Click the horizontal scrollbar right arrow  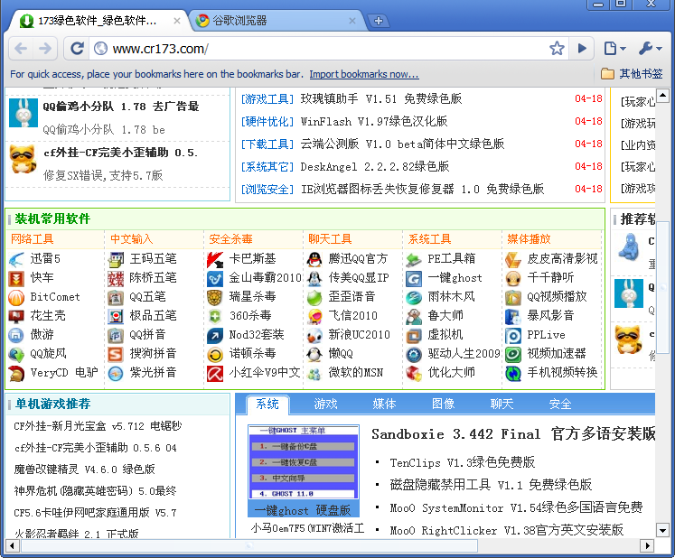click(647, 546)
